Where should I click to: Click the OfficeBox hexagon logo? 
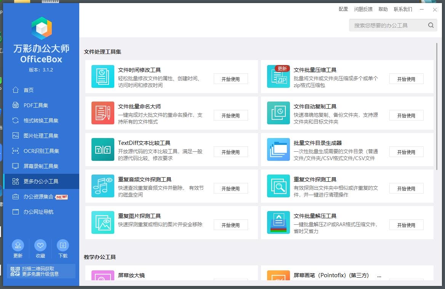click(x=42, y=29)
